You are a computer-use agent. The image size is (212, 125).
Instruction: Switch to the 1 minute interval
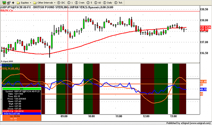point(70,3)
